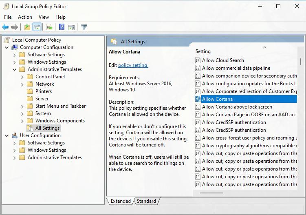The image size is (306, 215).
Task: Expand the Windows Components node
Action: 22,121
